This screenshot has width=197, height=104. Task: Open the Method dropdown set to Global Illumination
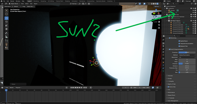[187, 55]
